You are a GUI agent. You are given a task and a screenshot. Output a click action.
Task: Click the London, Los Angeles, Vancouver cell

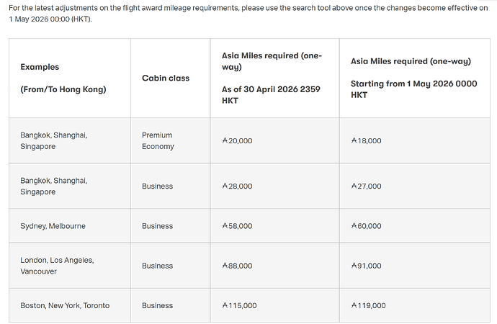(57, 266)
